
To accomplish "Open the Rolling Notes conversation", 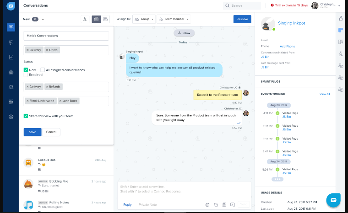I will click(x=66, y=205).
